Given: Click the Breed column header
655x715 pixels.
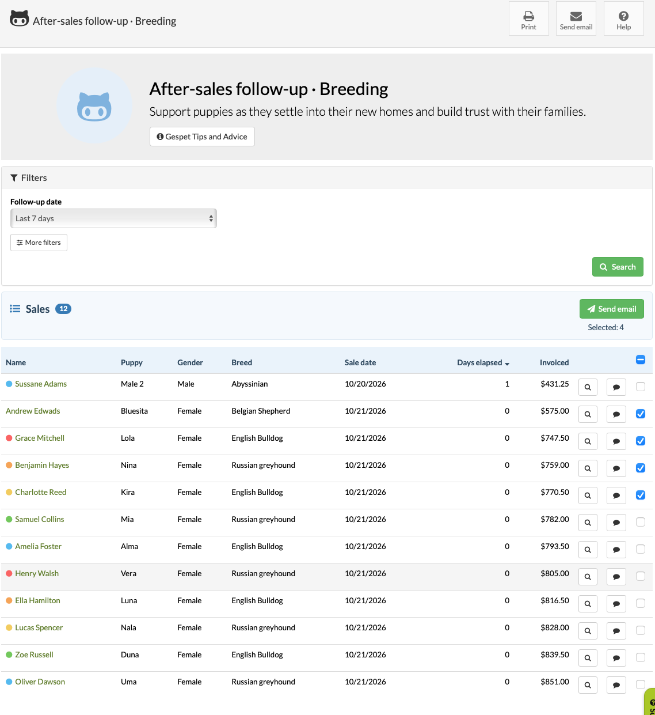Looking at the screenshot, I should click(x=242, y=362).
